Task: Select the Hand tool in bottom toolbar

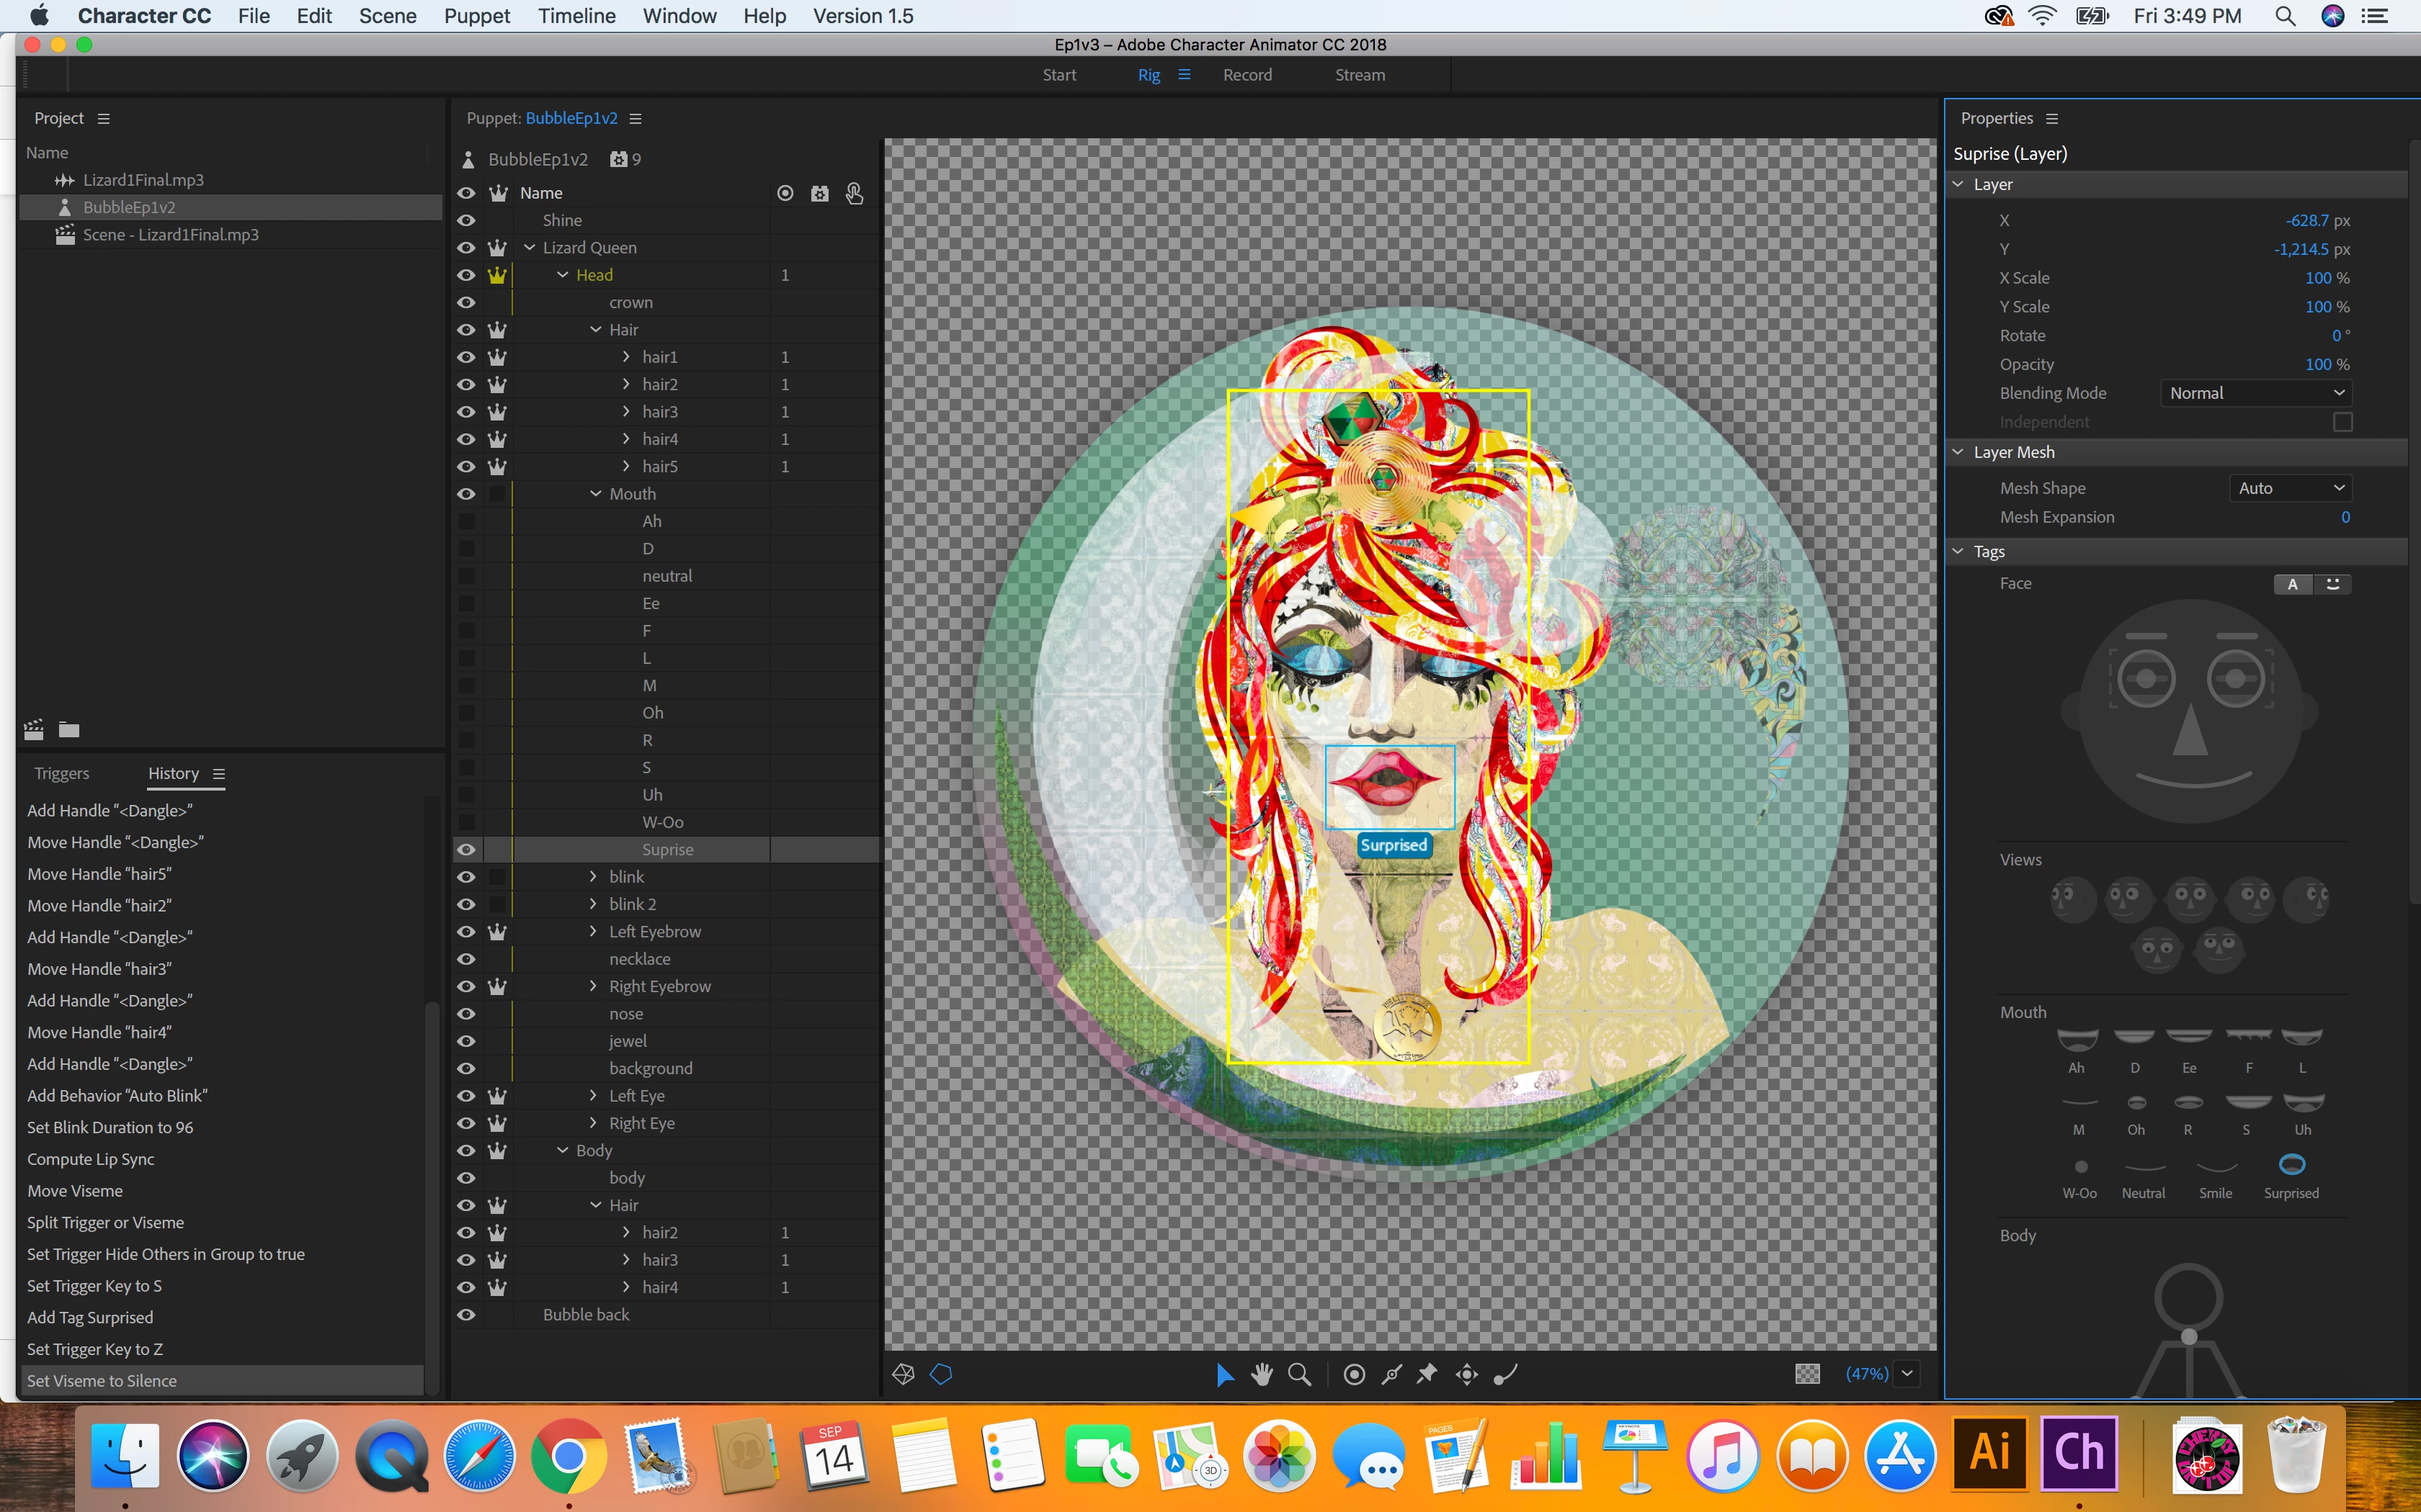Action: pos(1262,1374)
